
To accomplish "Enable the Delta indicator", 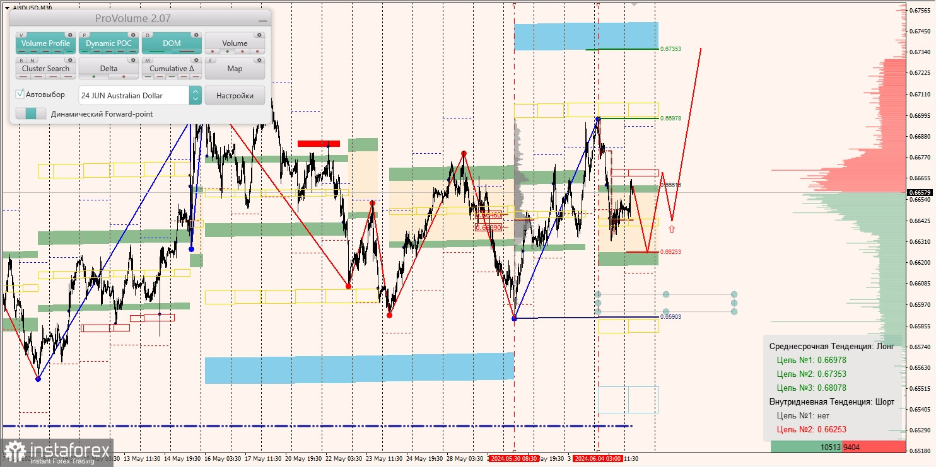I will tap(108, 69).
